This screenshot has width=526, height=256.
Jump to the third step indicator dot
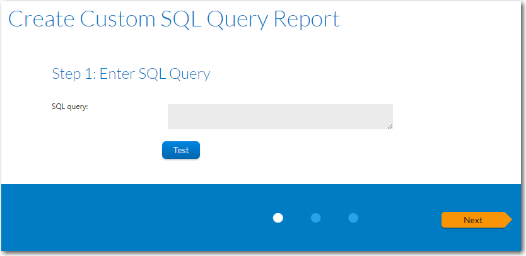353,218
